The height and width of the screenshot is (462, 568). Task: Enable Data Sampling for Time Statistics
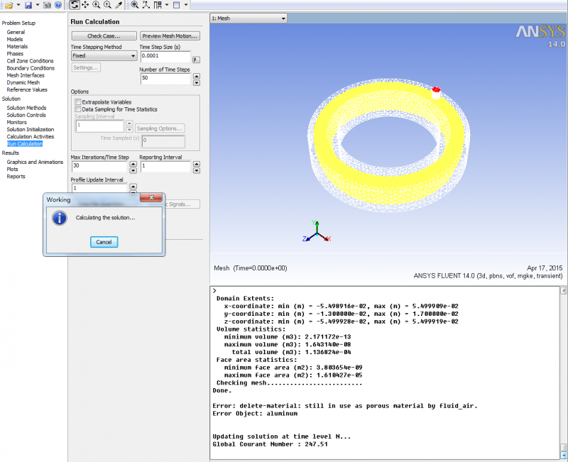[x=78, y=110]
